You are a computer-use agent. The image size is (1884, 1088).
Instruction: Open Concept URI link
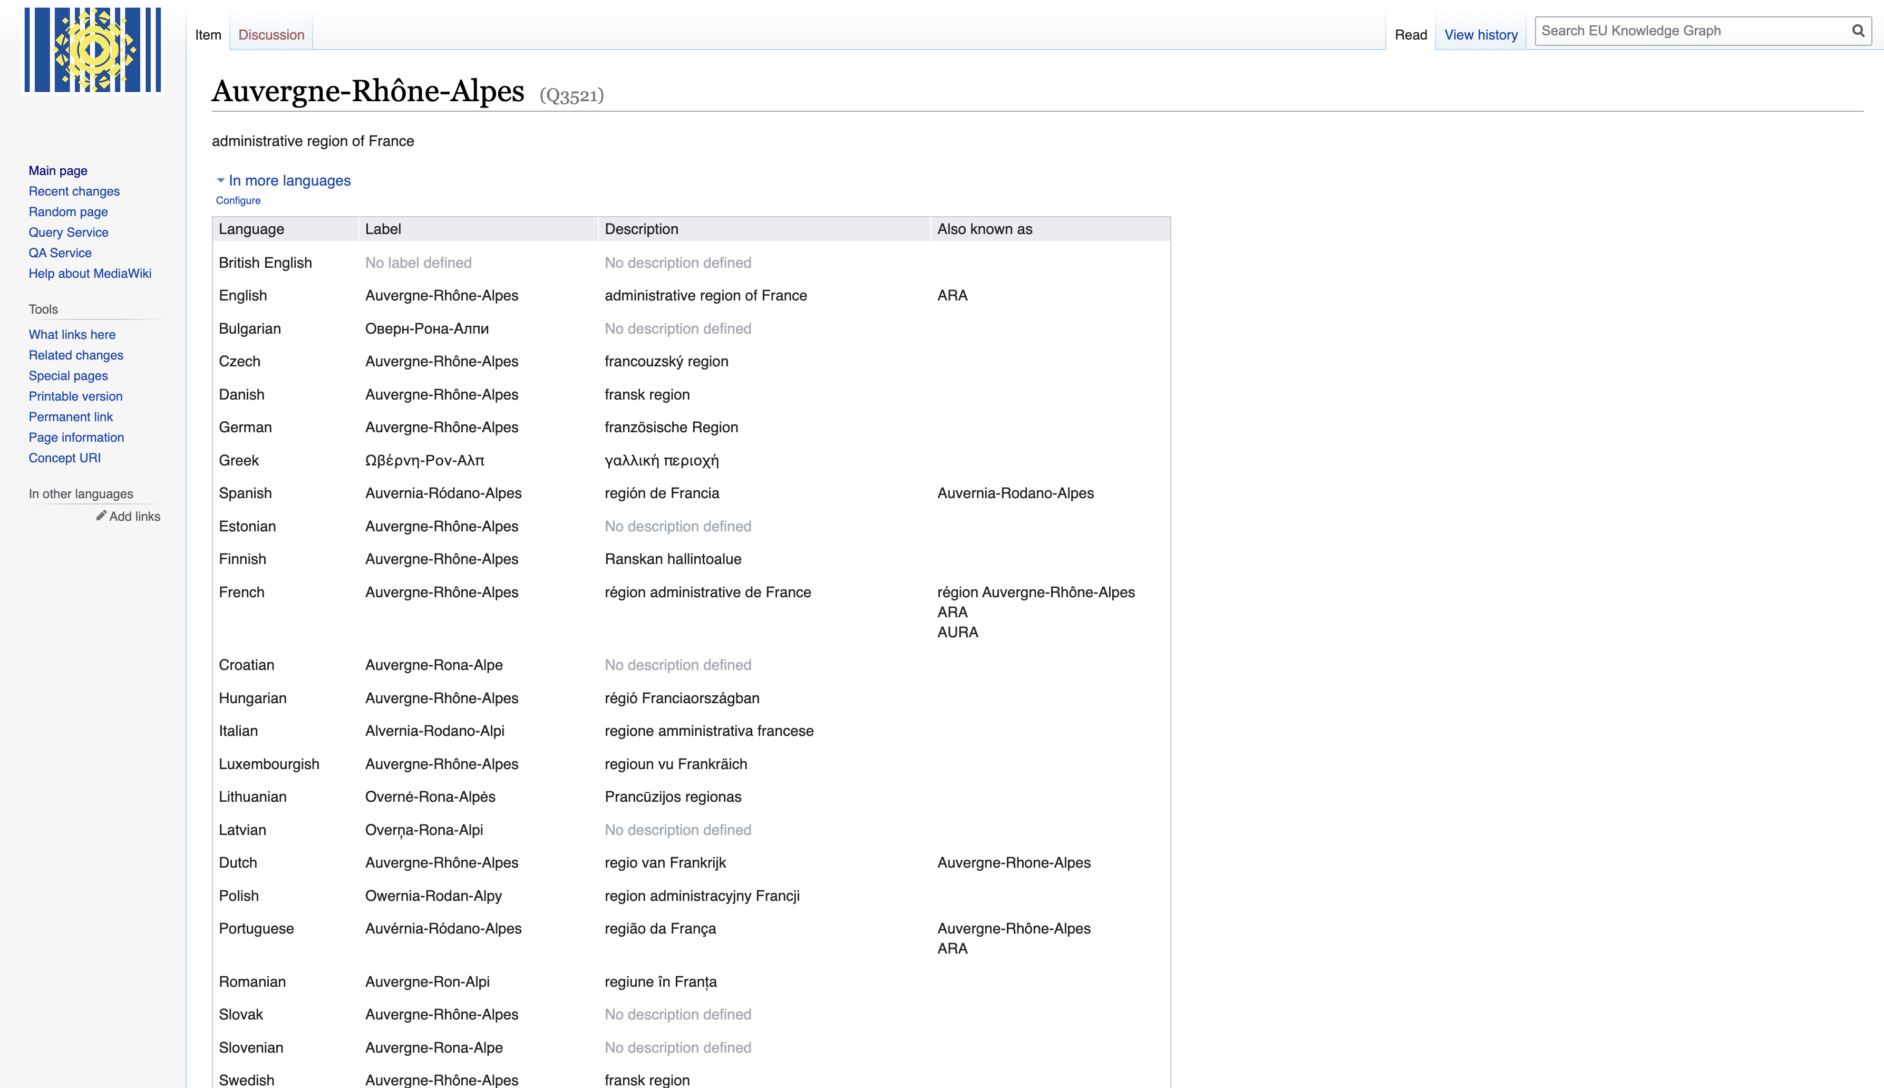click(x=64, y=458)
